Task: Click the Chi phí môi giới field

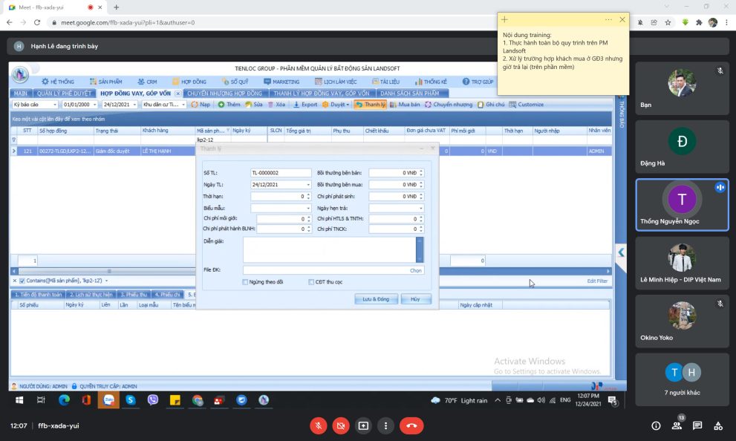Action: (x=284, y=218)
